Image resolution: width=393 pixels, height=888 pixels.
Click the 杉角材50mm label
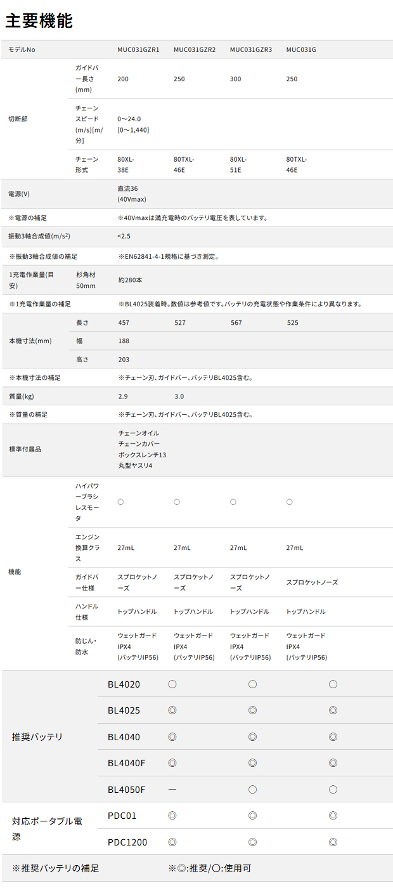(x=86, y=280)
